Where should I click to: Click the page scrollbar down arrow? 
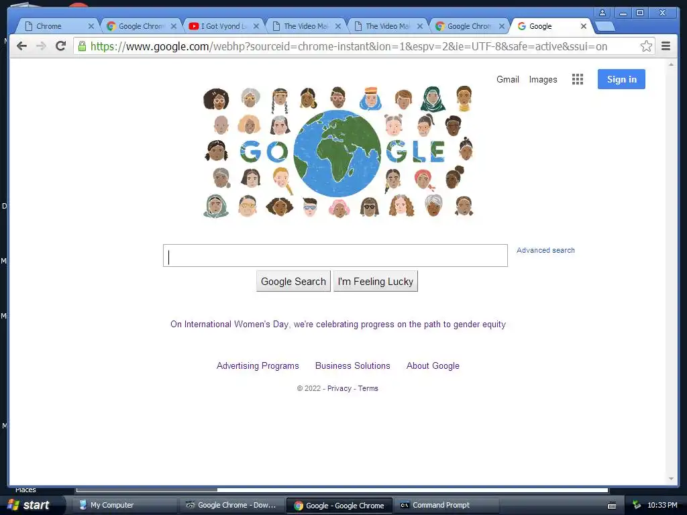coord(671,479)
